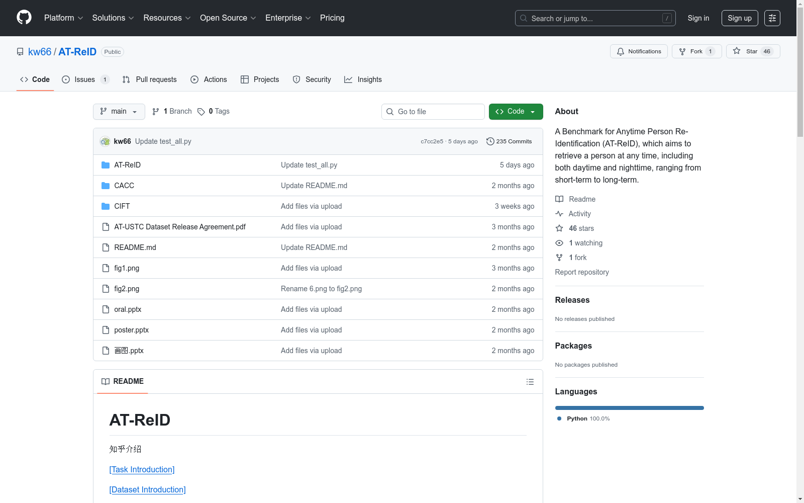The image size is (804, 503).
Task: Click the star icon in Star button
Action: pyautogui.click(x=737, y=51)
